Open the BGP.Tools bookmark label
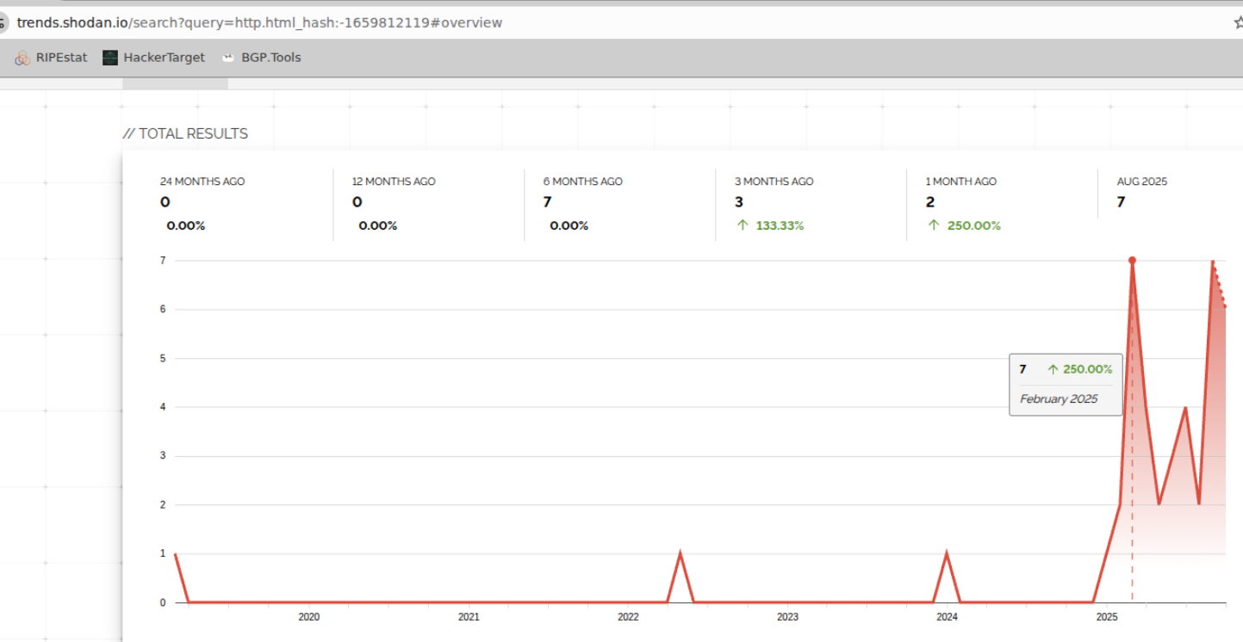The width and height of the screenshot is (1243, 642). pyautogui.click(x=270, y=58)
